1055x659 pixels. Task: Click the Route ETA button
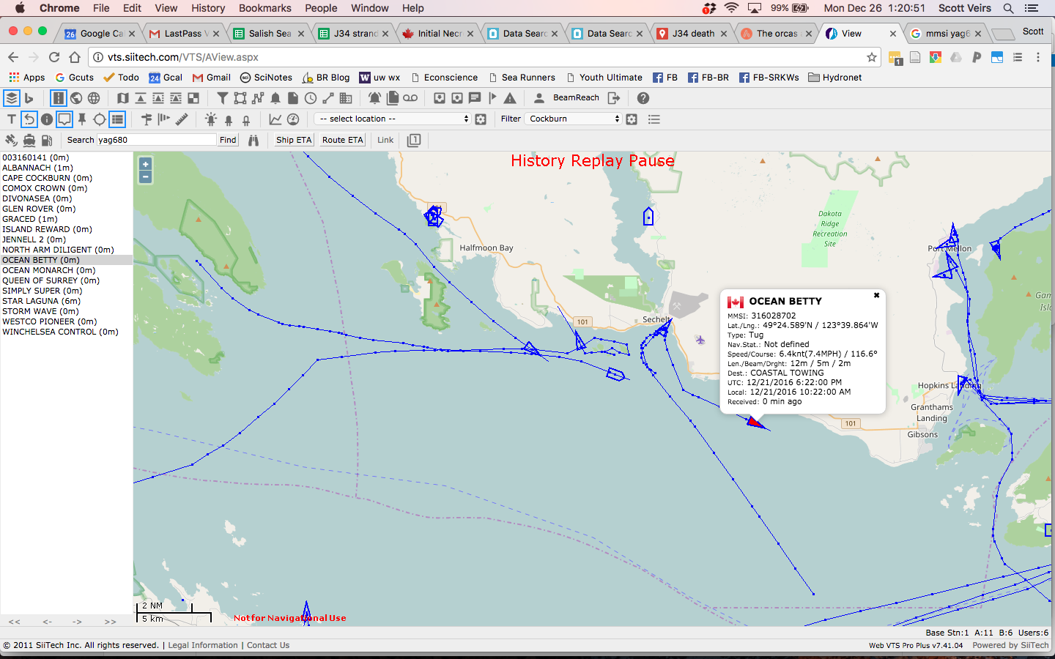342,140
